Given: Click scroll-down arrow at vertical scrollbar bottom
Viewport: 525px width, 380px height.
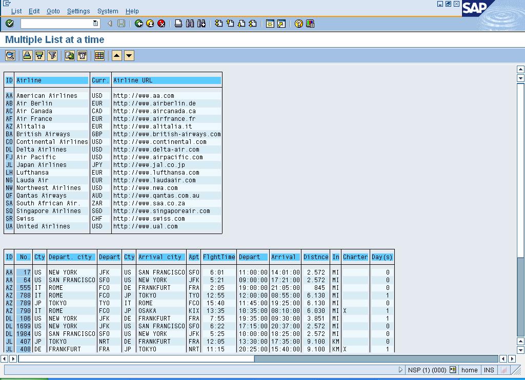Looking at the screenshot, I should pos(520,350).
